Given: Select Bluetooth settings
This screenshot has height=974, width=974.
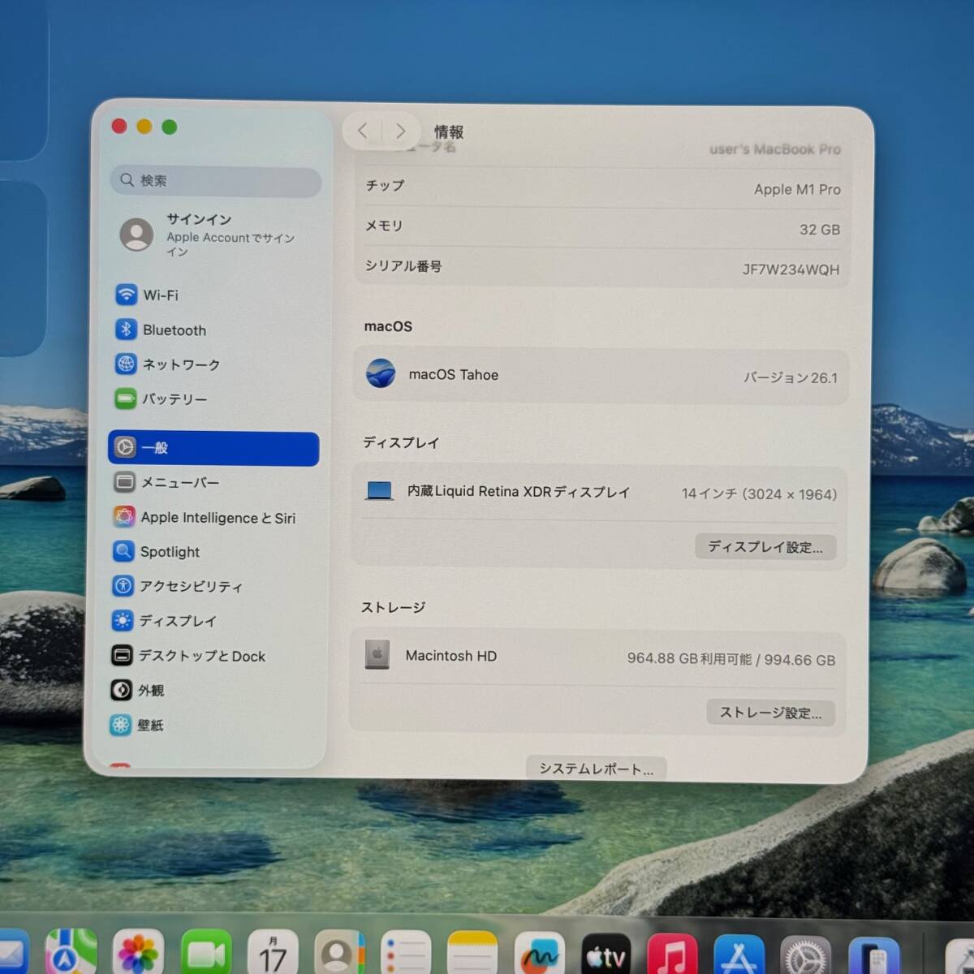Looking at the screenshot, I should (176, 330).
